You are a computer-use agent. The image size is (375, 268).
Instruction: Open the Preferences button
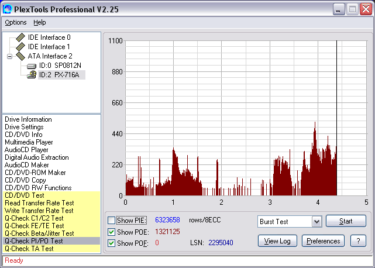click(323, 240)
